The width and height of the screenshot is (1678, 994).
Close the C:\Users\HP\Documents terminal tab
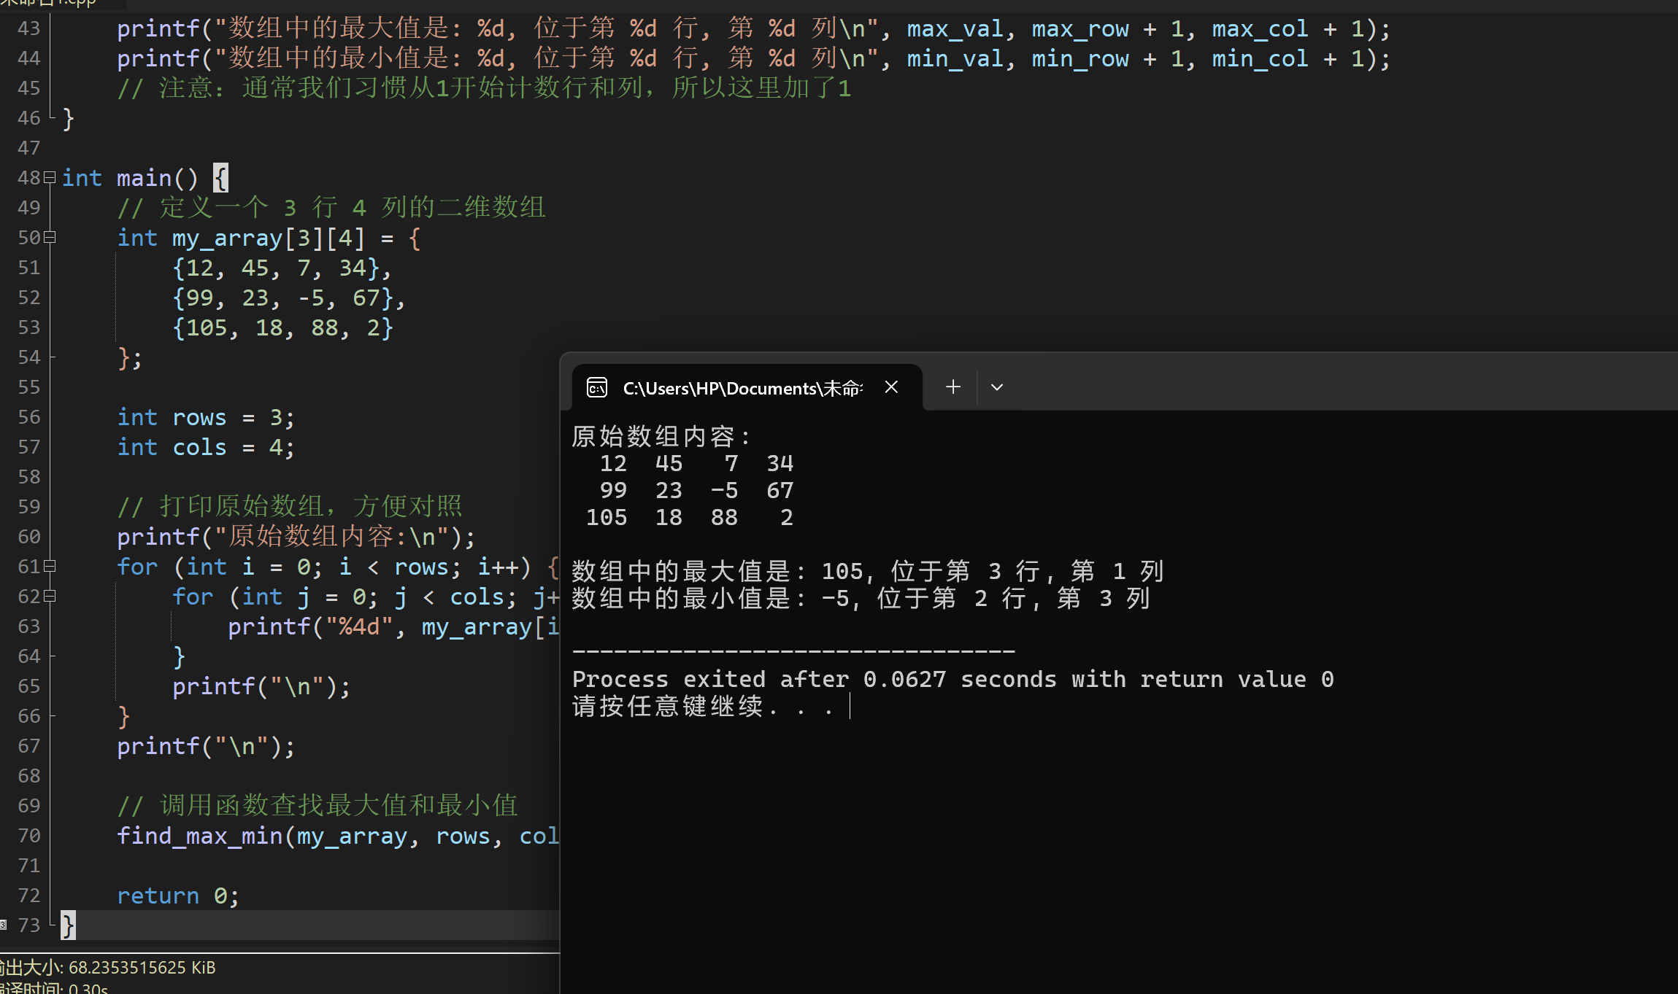891,387
